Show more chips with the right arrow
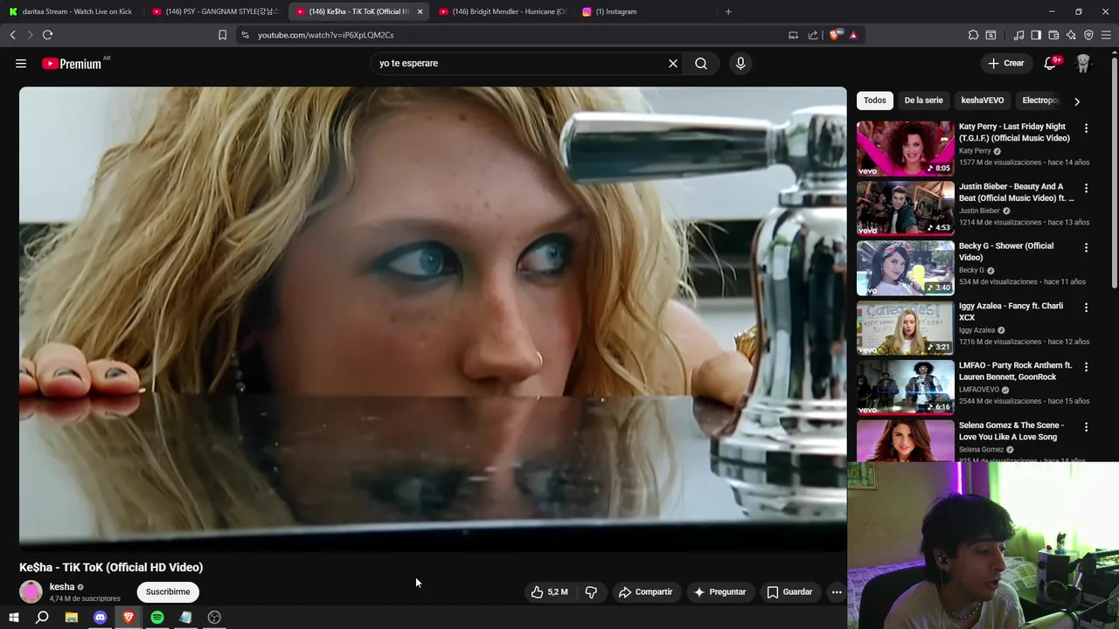 pos(1077,101)
